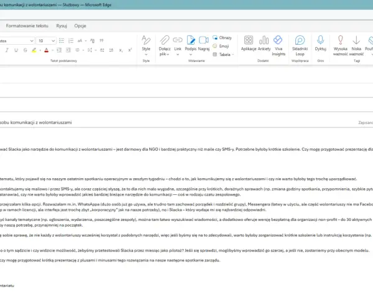Increase paragraph indent
This screenshot has height=298, width=373.
tap(68, 50)
